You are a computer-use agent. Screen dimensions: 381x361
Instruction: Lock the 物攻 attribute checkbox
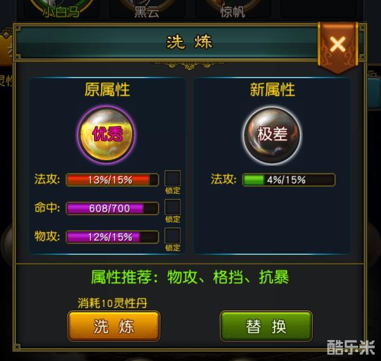173,236
